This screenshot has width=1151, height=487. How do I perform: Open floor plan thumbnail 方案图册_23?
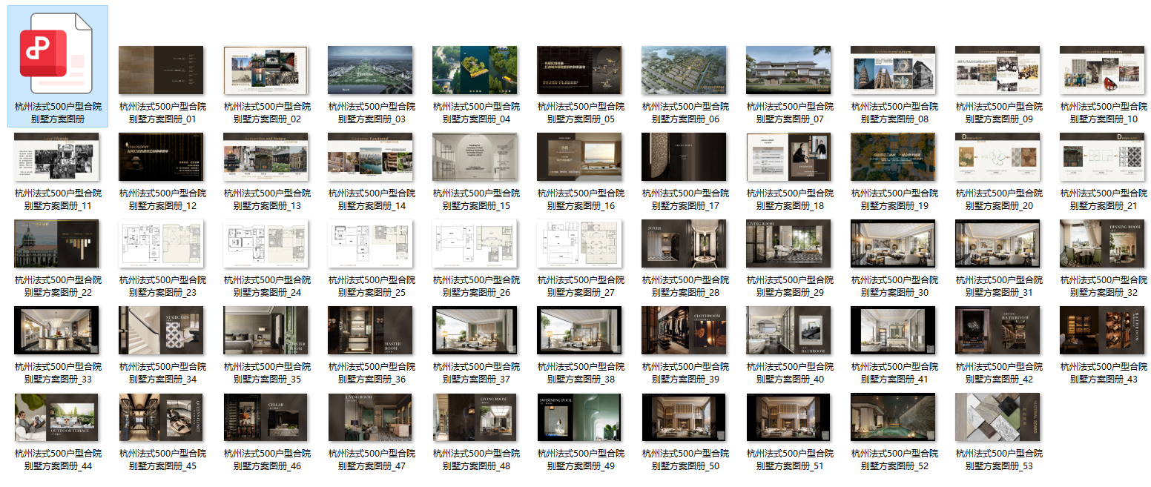162,244
